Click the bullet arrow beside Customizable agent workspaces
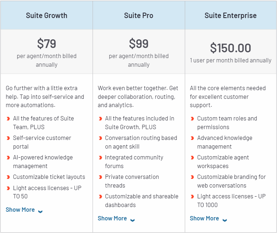Image resolution: width=277 pixels, height=233 pixels. 192,158
